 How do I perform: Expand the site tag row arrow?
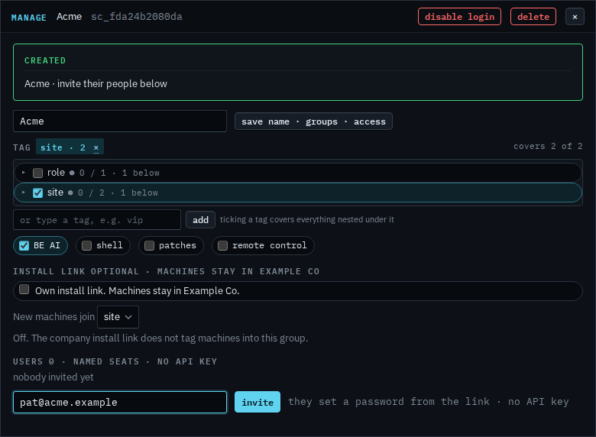(x=24, y=193)
